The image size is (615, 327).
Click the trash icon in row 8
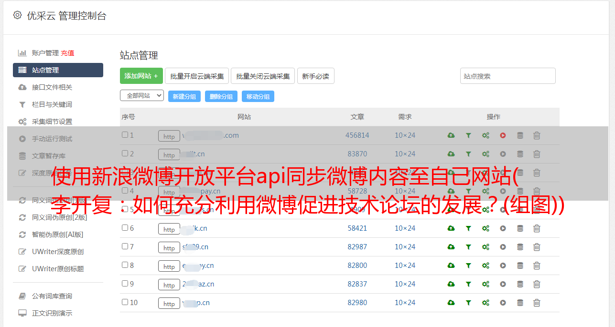point(537,266)
